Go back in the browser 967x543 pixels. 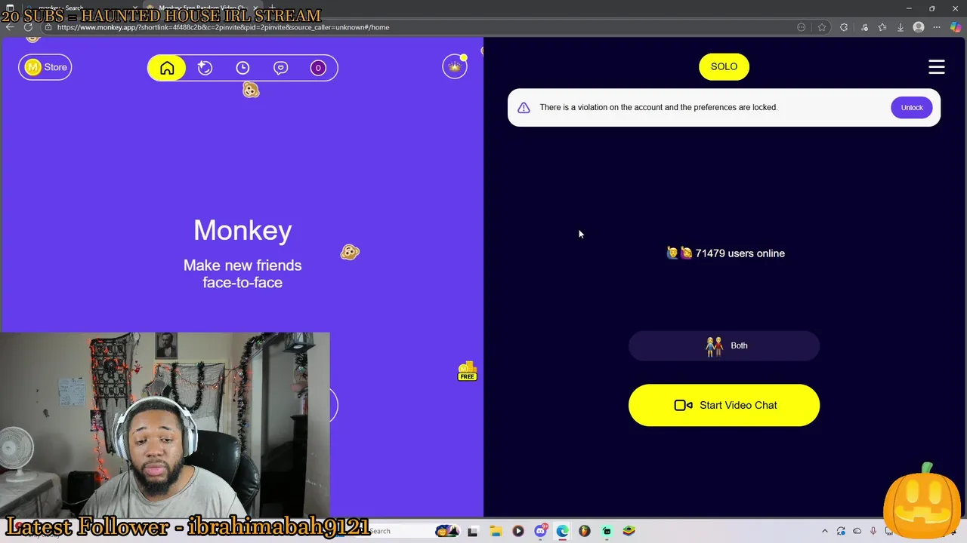(9, 27)
